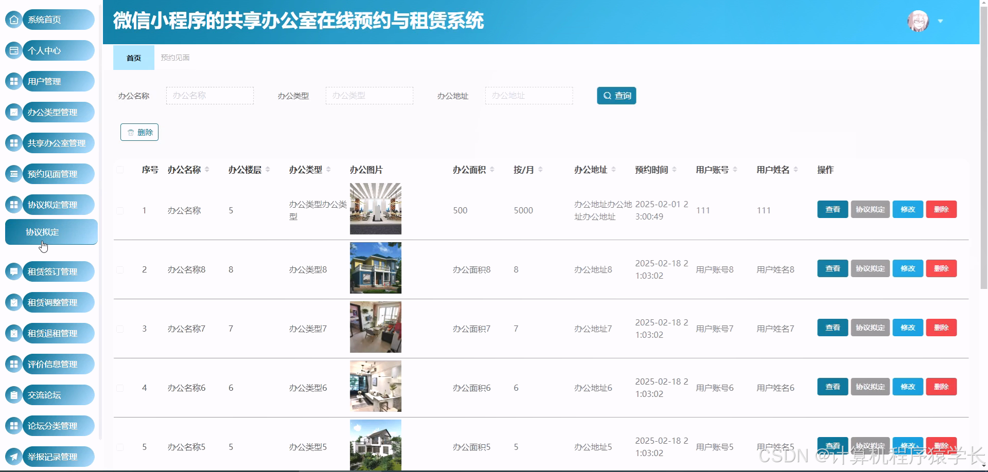988x472 pixels.
Task: Click 协议拟定 for 办公名称8
Action: (870, 268)
